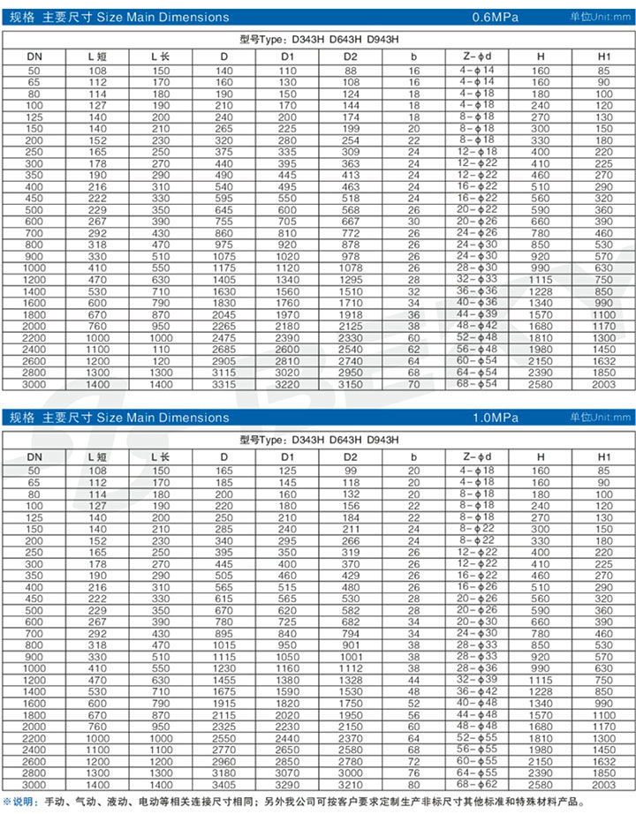Viewport: 636px width, 814px height.
Task: Select the '32-φ33' cell in DN1200 row
Action: coord(477,279)
